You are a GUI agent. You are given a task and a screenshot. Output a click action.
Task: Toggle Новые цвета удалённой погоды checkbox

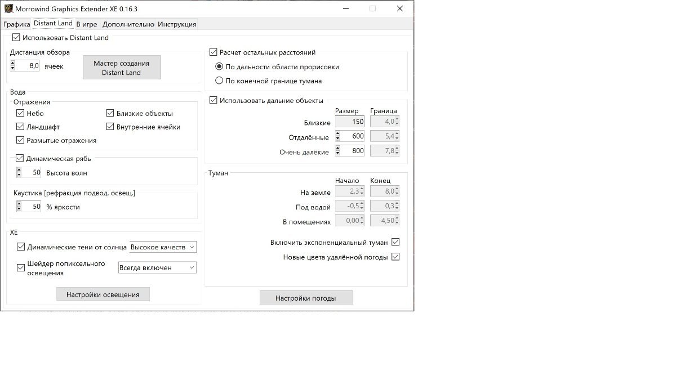click(395, 257)
